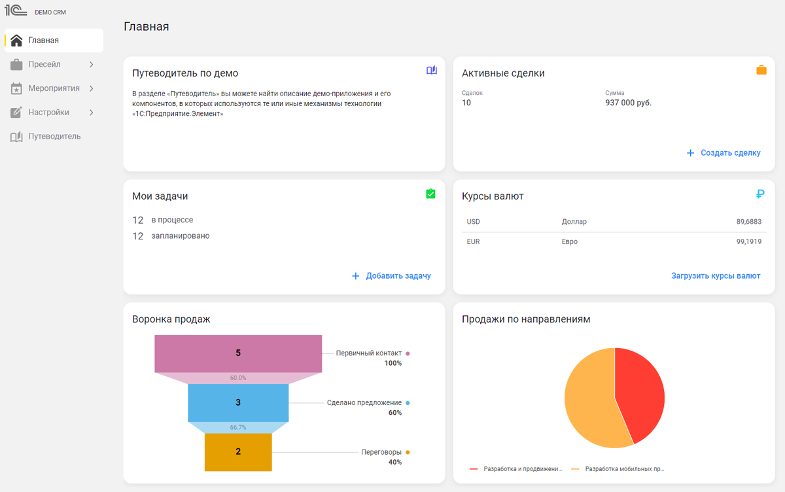Click the pencil icon beside Настройки
This screenshot has width=785, height=492.
coord(16,113)
